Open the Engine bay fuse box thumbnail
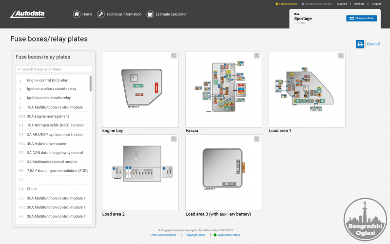Viewport: 390px width, 244px height. [x=140, y=89]
